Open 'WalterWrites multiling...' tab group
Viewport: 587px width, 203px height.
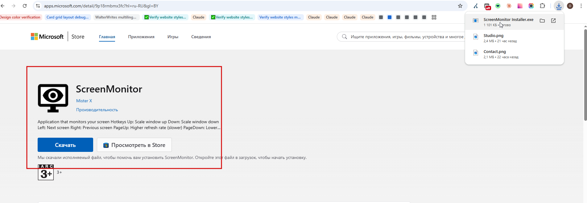(x=116, y=17)
